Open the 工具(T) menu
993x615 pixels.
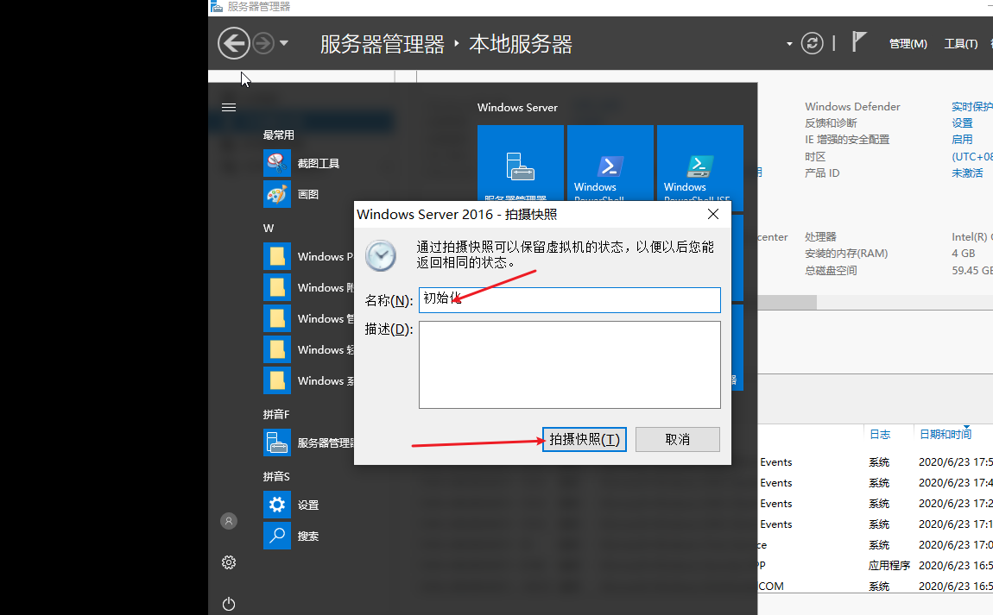tap(960, 42)
